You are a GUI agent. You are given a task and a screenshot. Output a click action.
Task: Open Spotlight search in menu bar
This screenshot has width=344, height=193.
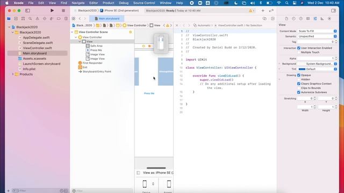click(286, 3)
